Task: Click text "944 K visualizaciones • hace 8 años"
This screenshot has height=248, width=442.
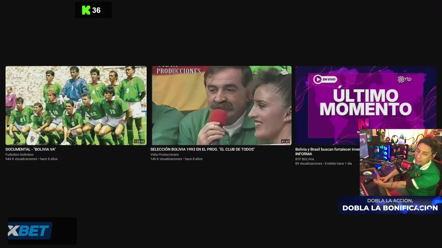Action: coord(31,159)
